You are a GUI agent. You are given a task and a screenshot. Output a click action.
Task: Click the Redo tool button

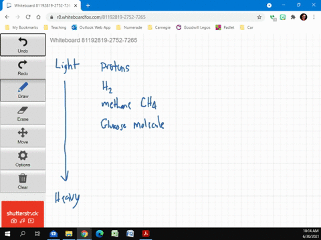tap(23, 67)
